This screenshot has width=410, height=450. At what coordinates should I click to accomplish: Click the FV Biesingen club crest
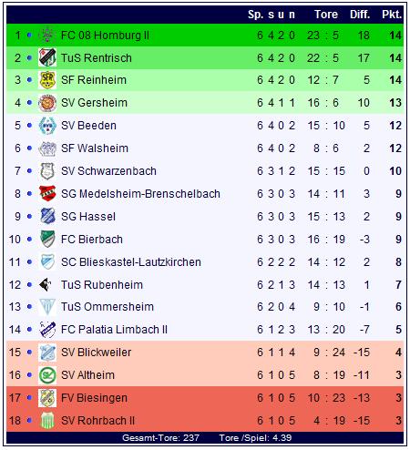[x=47, y=398]
